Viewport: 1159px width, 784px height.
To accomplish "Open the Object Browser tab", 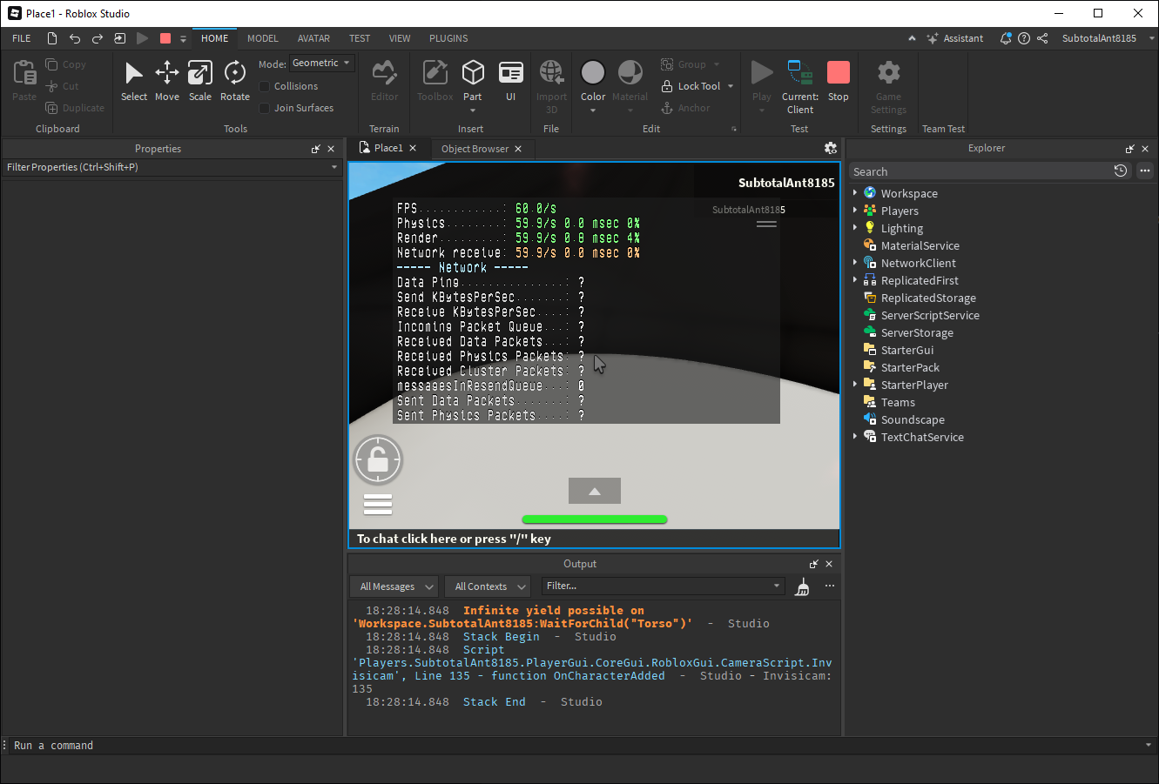I will click(x=475, y=149).
